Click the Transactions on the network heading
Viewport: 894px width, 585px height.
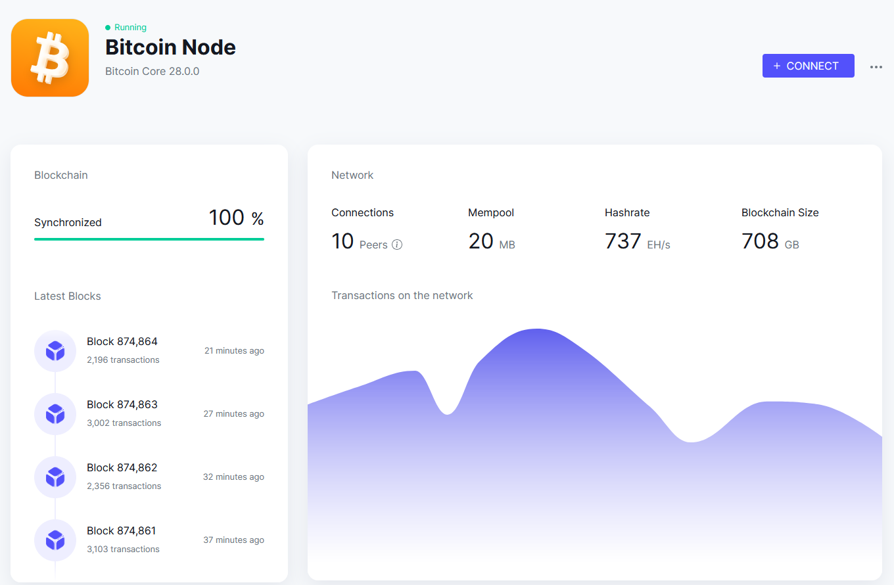pos(402,296)
